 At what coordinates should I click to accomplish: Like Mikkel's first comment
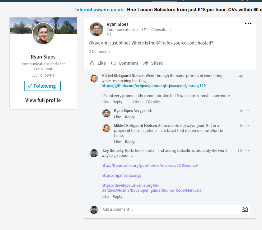[105, 102]
